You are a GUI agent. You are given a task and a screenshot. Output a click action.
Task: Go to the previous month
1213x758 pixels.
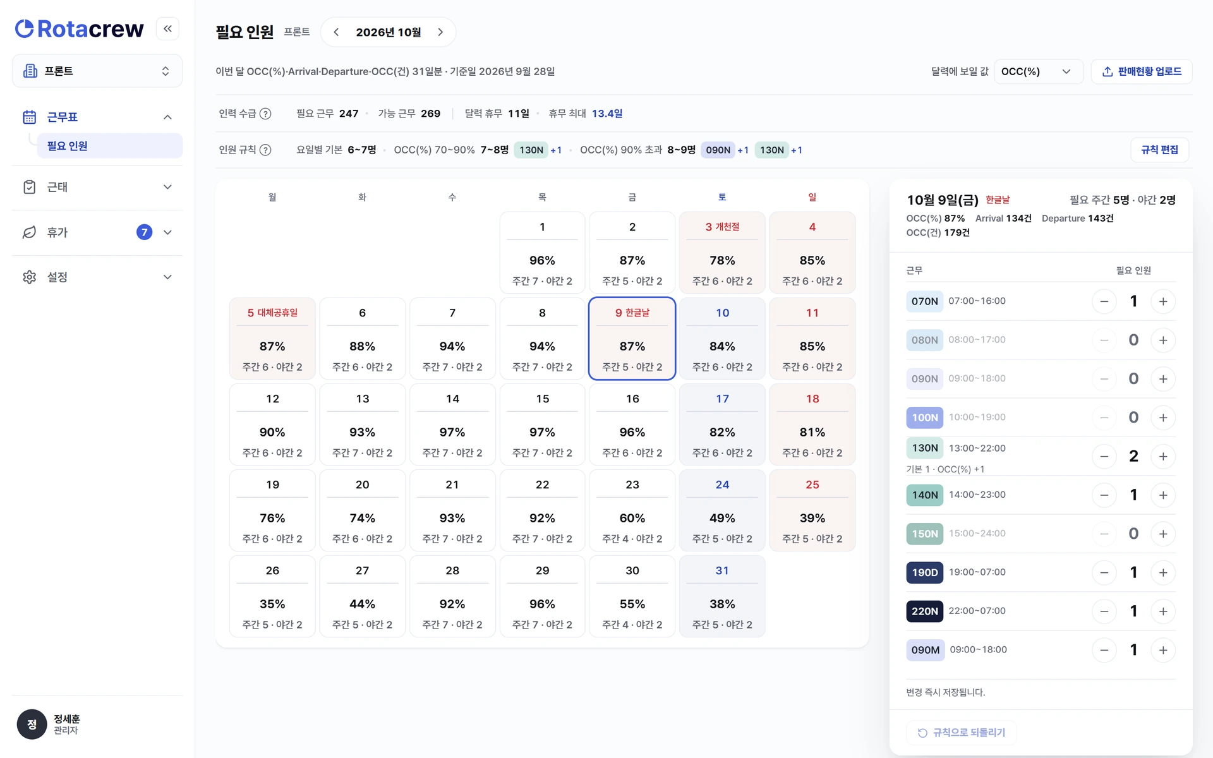coord(336,32)
